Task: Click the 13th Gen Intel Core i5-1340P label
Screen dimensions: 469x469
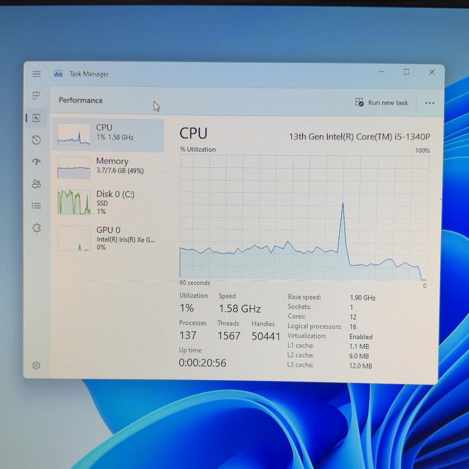Action: [360, 137]
